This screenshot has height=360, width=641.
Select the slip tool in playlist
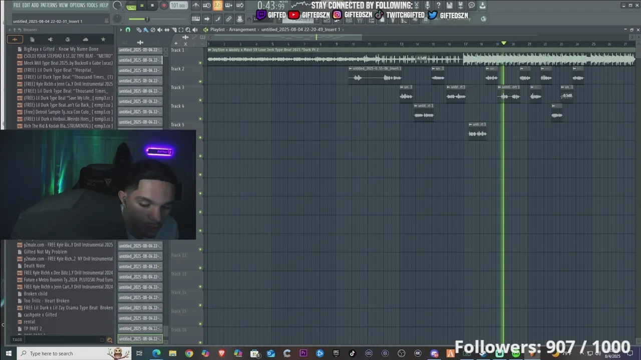point(167,30)
